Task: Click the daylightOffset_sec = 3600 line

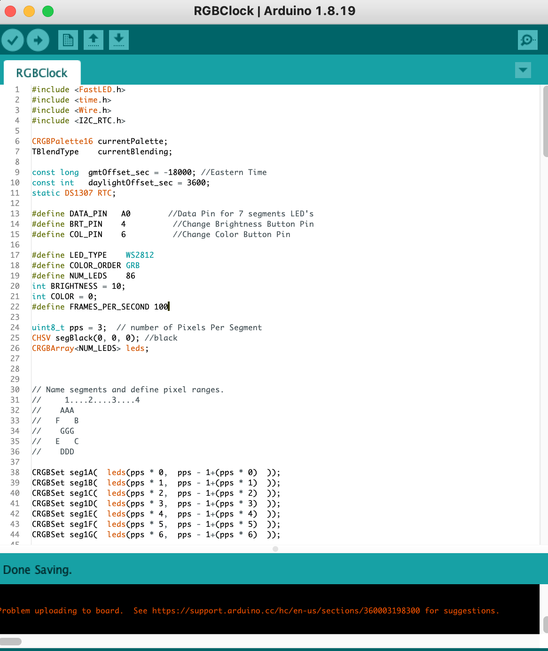Action: (121, 183)
